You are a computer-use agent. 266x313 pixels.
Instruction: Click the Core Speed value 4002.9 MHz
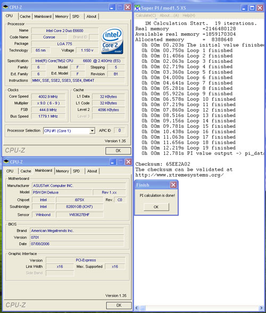48,97
